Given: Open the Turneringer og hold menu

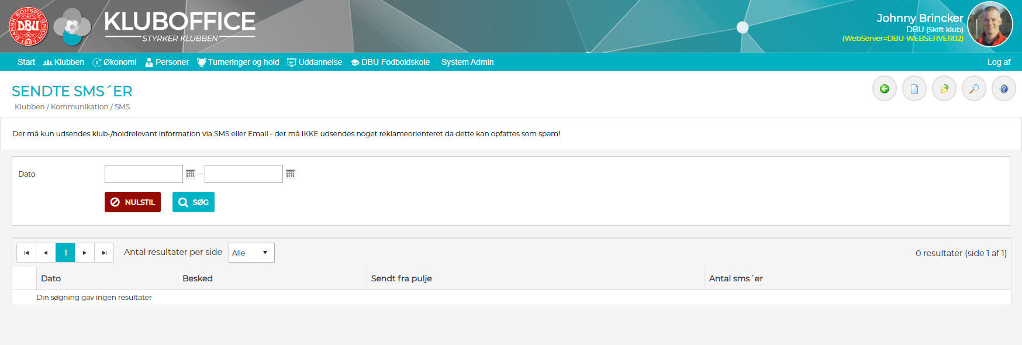Looking at the screenshot, I should coord(238,62).
